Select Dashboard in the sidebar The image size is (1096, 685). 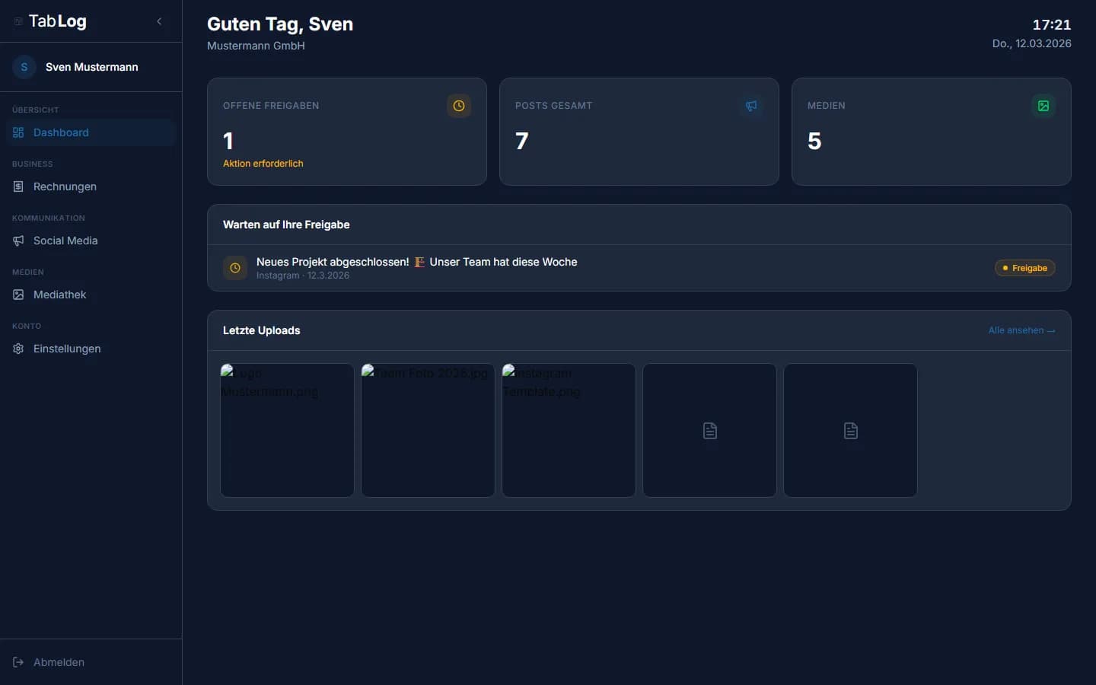[61, 132]
